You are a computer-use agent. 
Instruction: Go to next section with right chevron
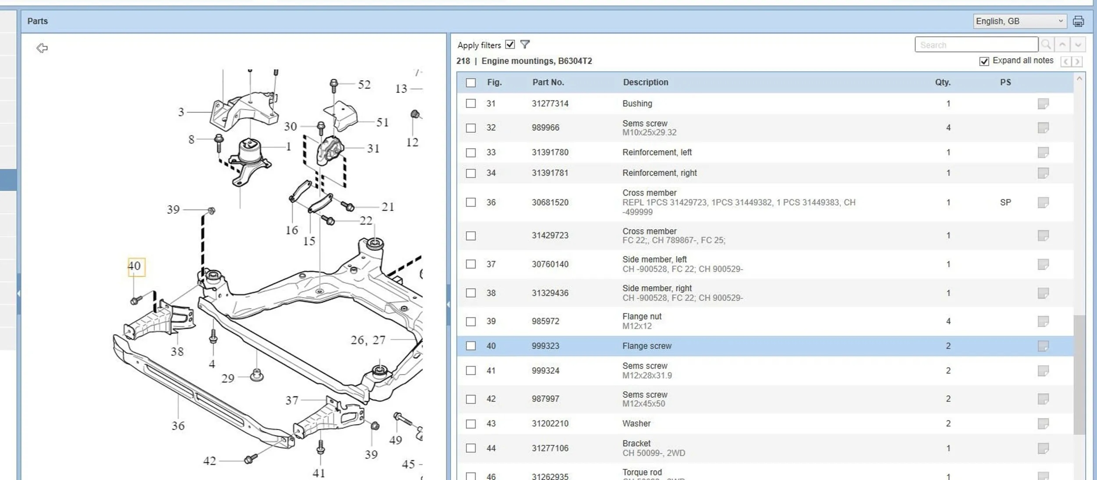tap(1077, 61)
